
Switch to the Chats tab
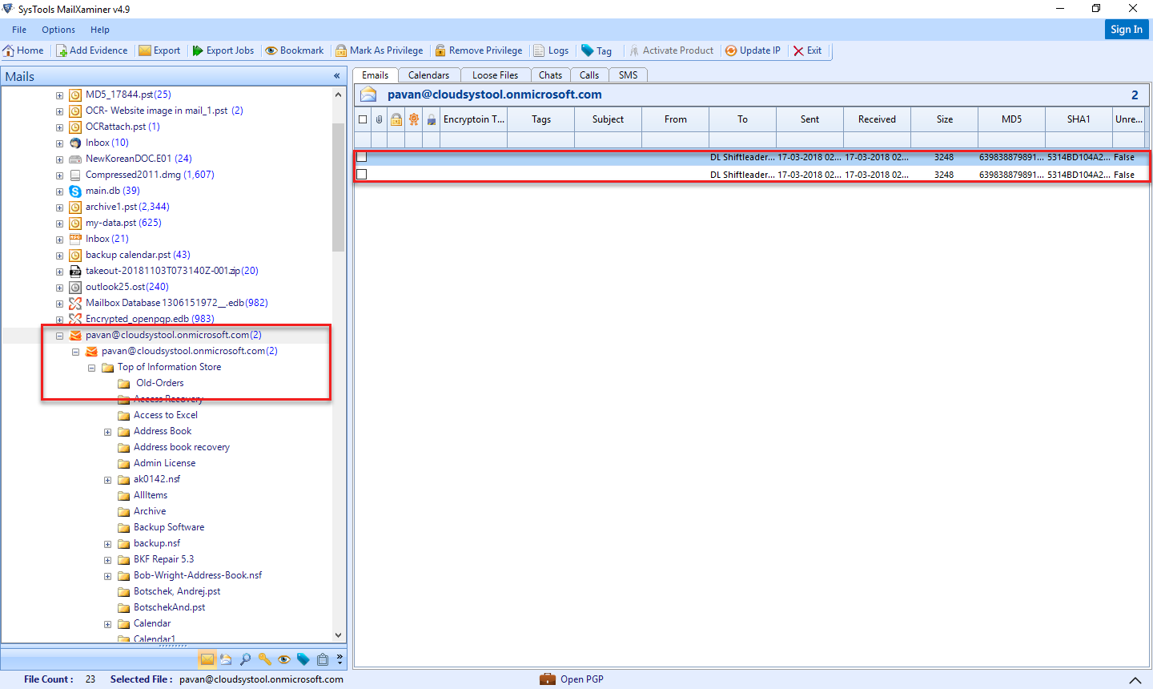tap(550, 75)
